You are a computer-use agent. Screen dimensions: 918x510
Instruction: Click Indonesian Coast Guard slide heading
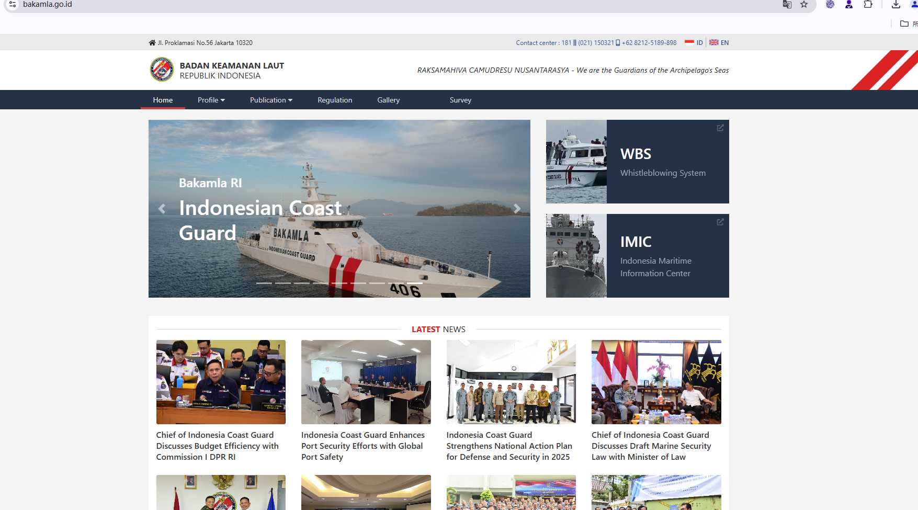coord(260,220)
